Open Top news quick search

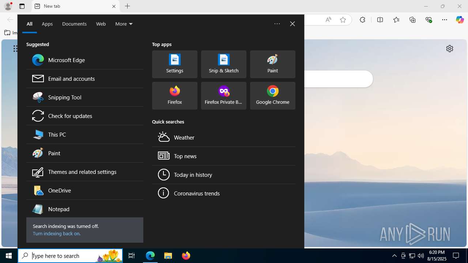(224, 156)
